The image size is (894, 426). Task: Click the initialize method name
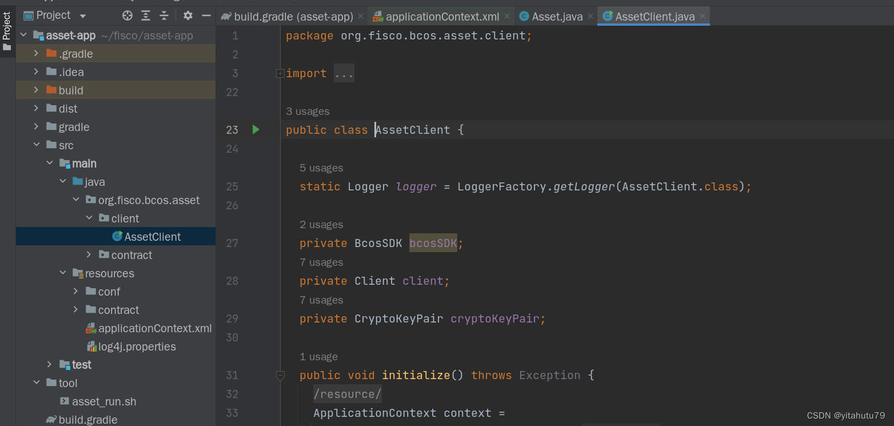[416, 375]
